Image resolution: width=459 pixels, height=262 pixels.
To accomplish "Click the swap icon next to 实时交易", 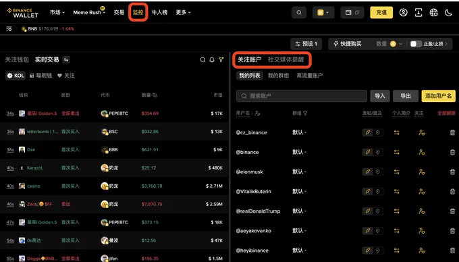I will point(66,59).
